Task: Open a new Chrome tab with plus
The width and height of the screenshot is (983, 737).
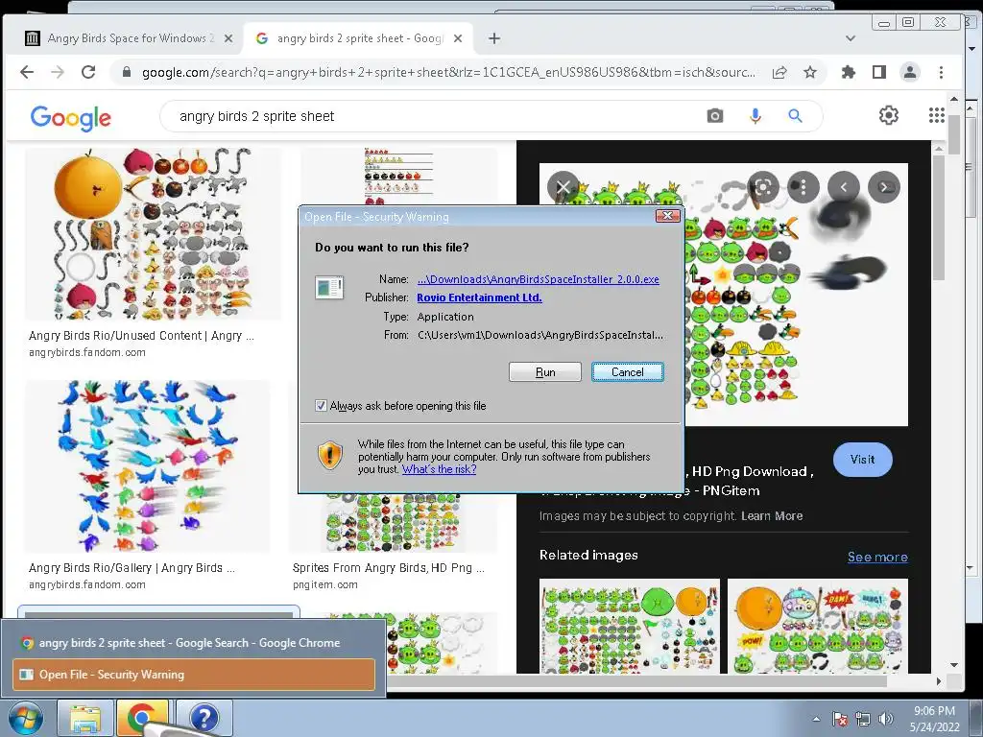Action: pos(494,38)
